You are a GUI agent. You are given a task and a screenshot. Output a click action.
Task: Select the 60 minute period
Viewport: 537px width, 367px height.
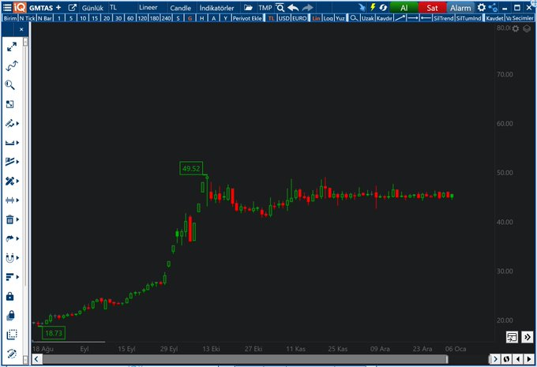tap(130, 18)
